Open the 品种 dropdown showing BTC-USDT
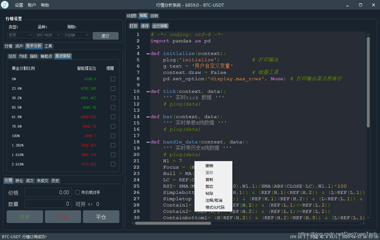This screenshot has width=380, height=240. tap(48, 35)
